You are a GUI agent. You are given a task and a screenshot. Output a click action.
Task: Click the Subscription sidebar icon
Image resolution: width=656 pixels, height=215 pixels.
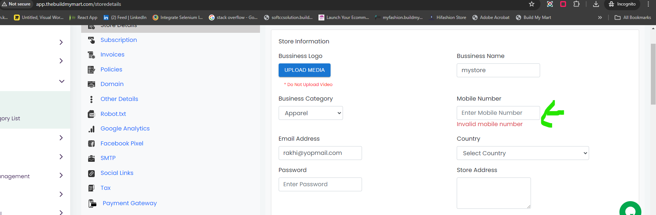point(91,40)
